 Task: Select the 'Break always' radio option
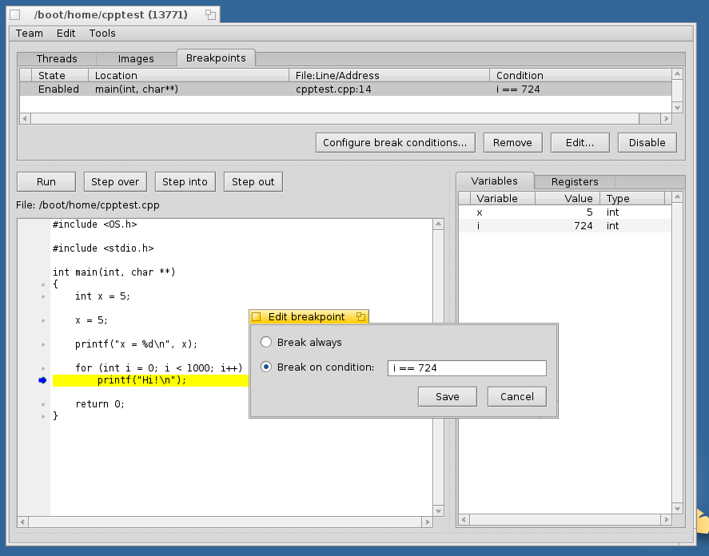coord(266,342)
